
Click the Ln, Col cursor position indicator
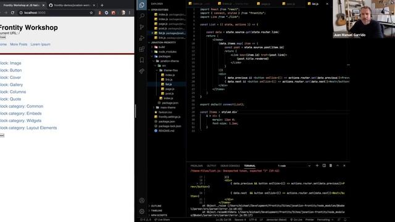click(223, 220)
